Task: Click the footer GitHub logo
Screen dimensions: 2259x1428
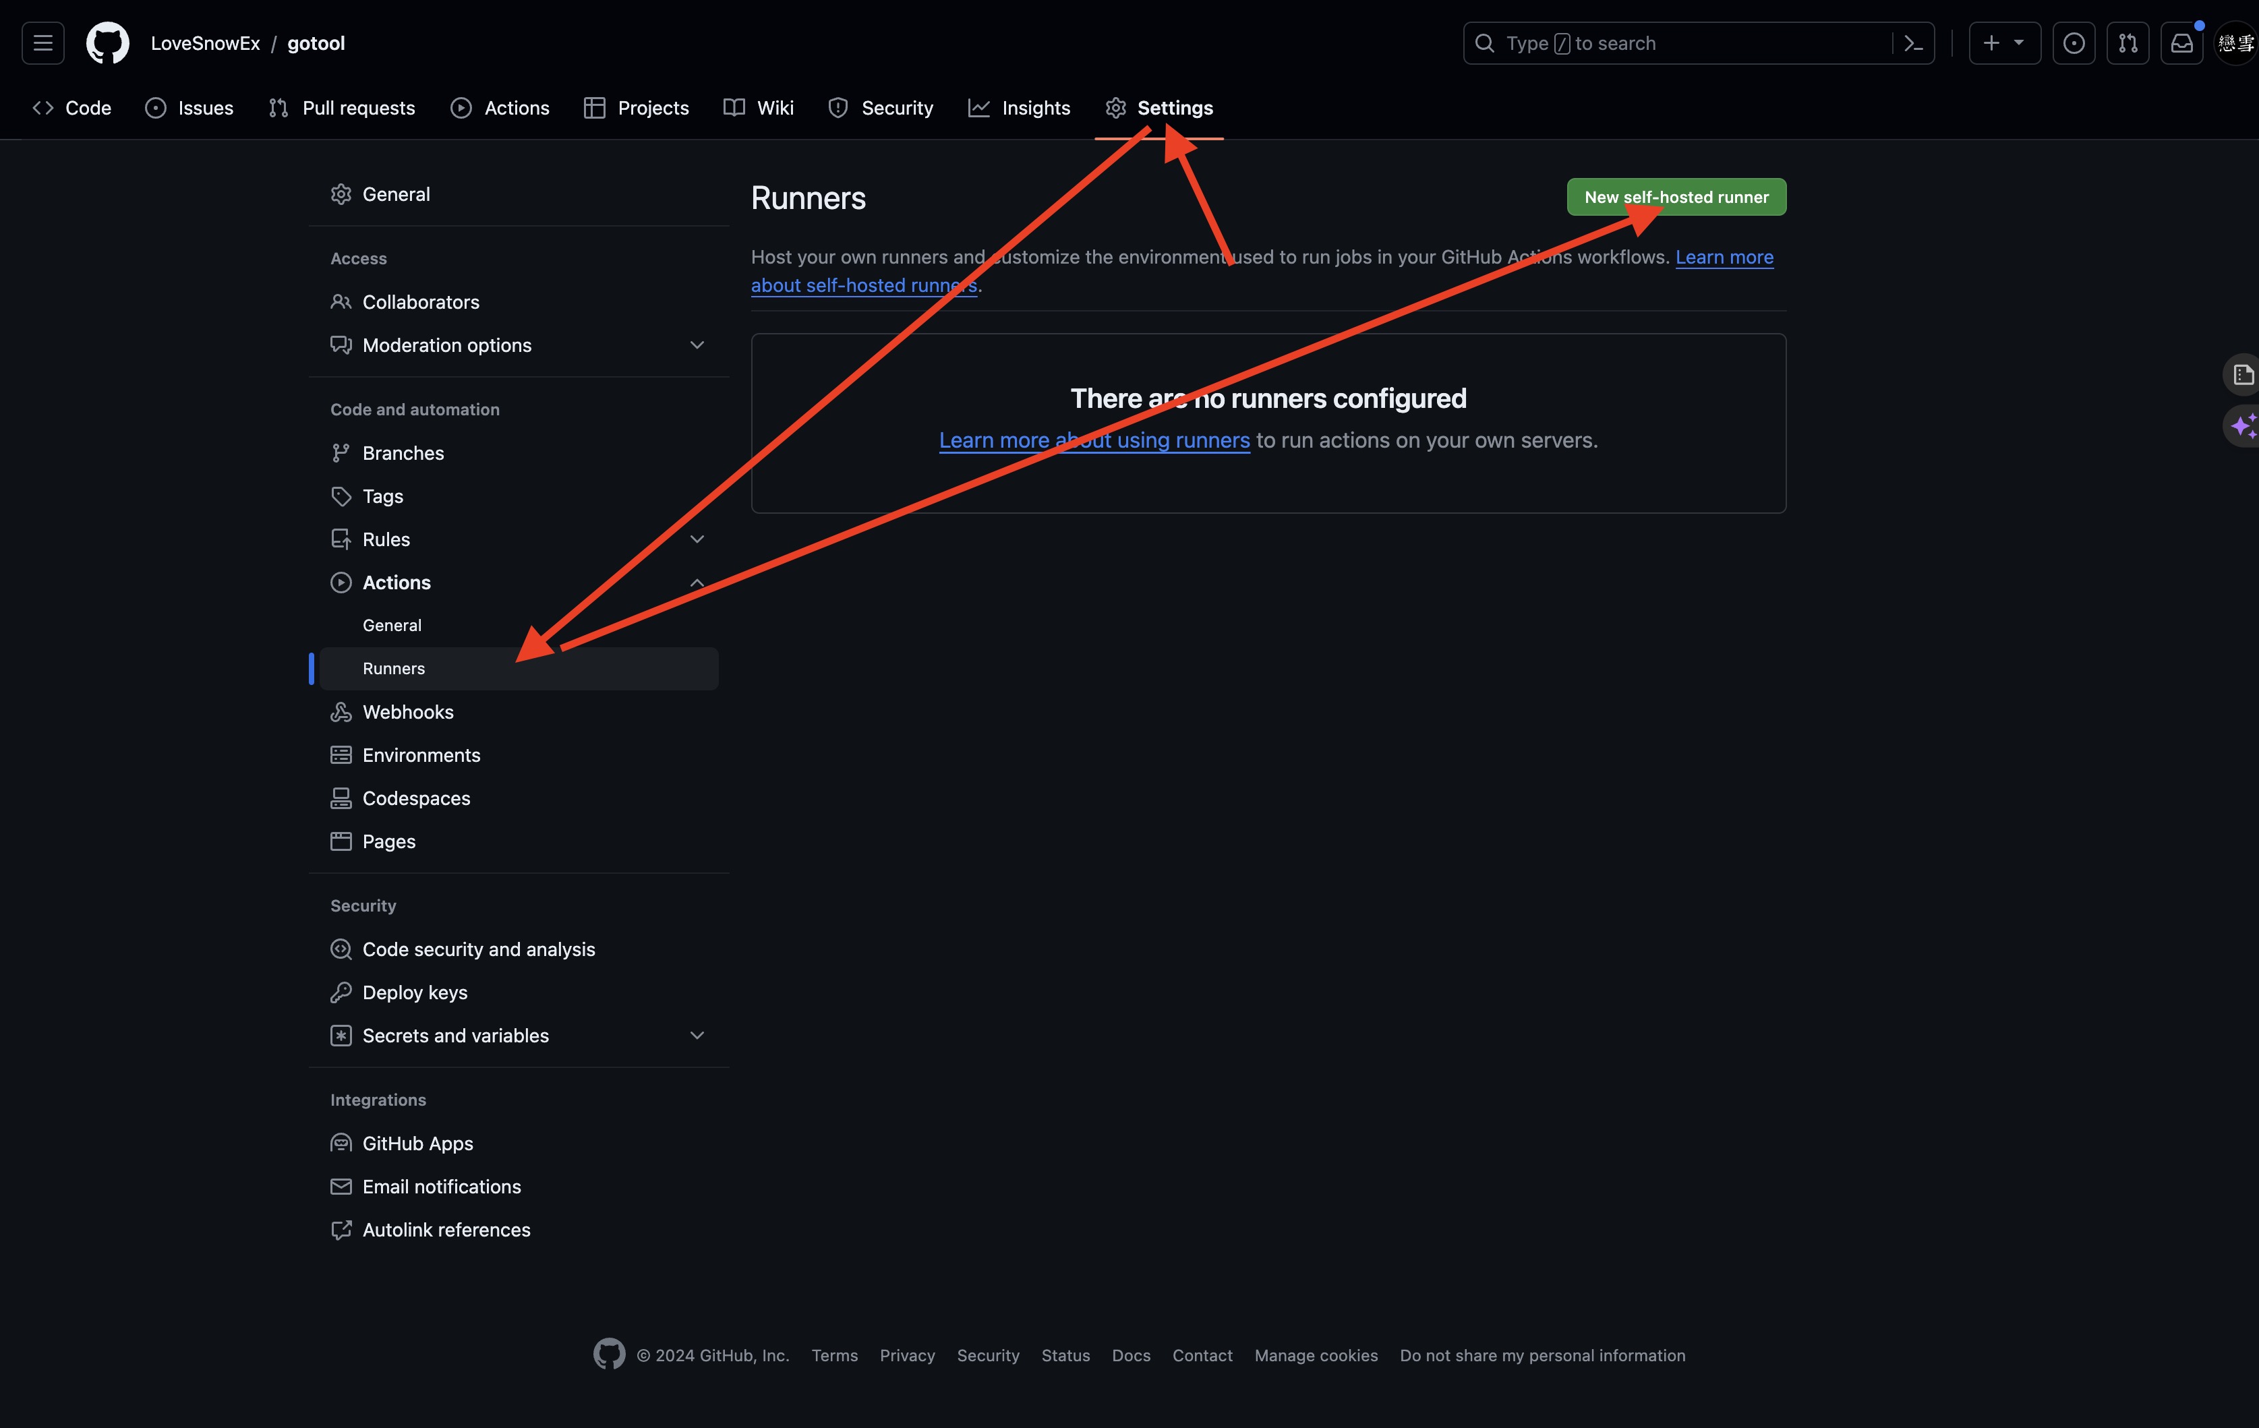Action: [x=609, y=1354]
